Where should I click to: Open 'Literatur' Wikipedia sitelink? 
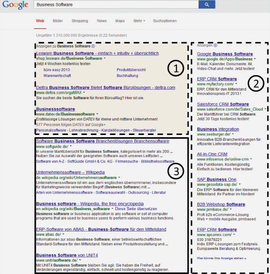pos(159,192)
